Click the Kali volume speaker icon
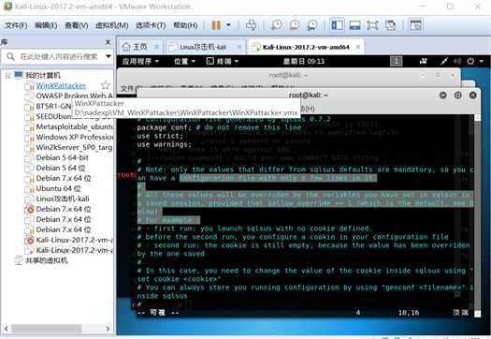491x339 pixels. coord(457,61)
